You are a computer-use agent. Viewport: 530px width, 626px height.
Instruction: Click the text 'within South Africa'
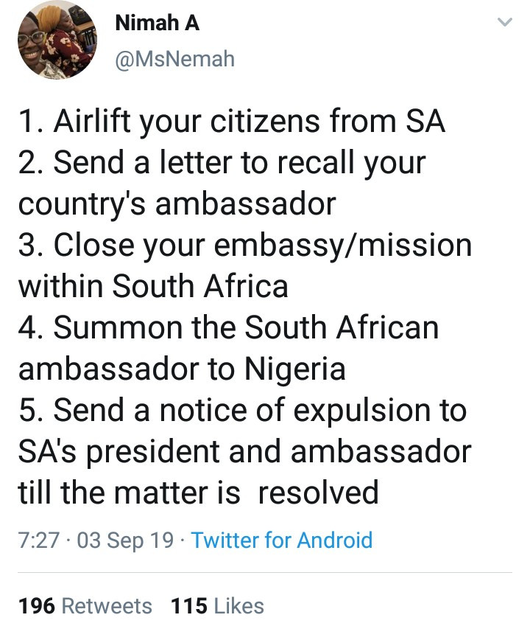tap(153, 286)
